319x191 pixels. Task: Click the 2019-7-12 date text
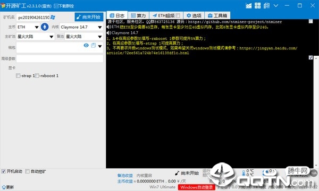click(308, 187)
